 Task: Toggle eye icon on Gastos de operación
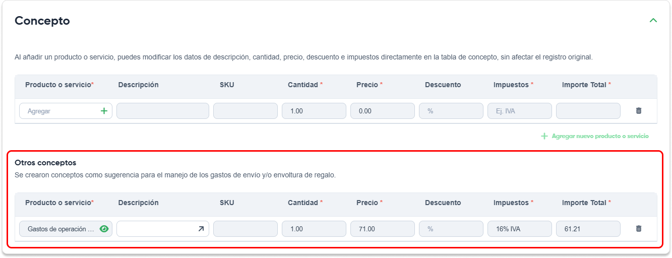click(104, 229)
